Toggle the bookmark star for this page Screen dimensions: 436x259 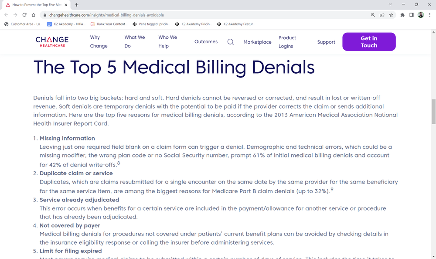[x=391, y=14]
